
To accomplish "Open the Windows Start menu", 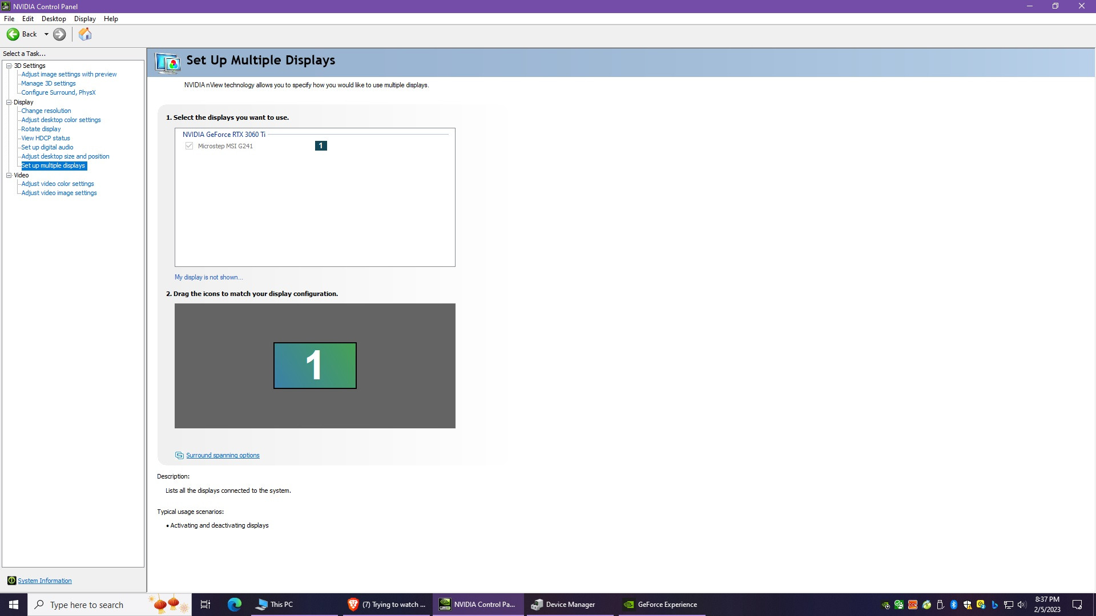I will (14, 605).
